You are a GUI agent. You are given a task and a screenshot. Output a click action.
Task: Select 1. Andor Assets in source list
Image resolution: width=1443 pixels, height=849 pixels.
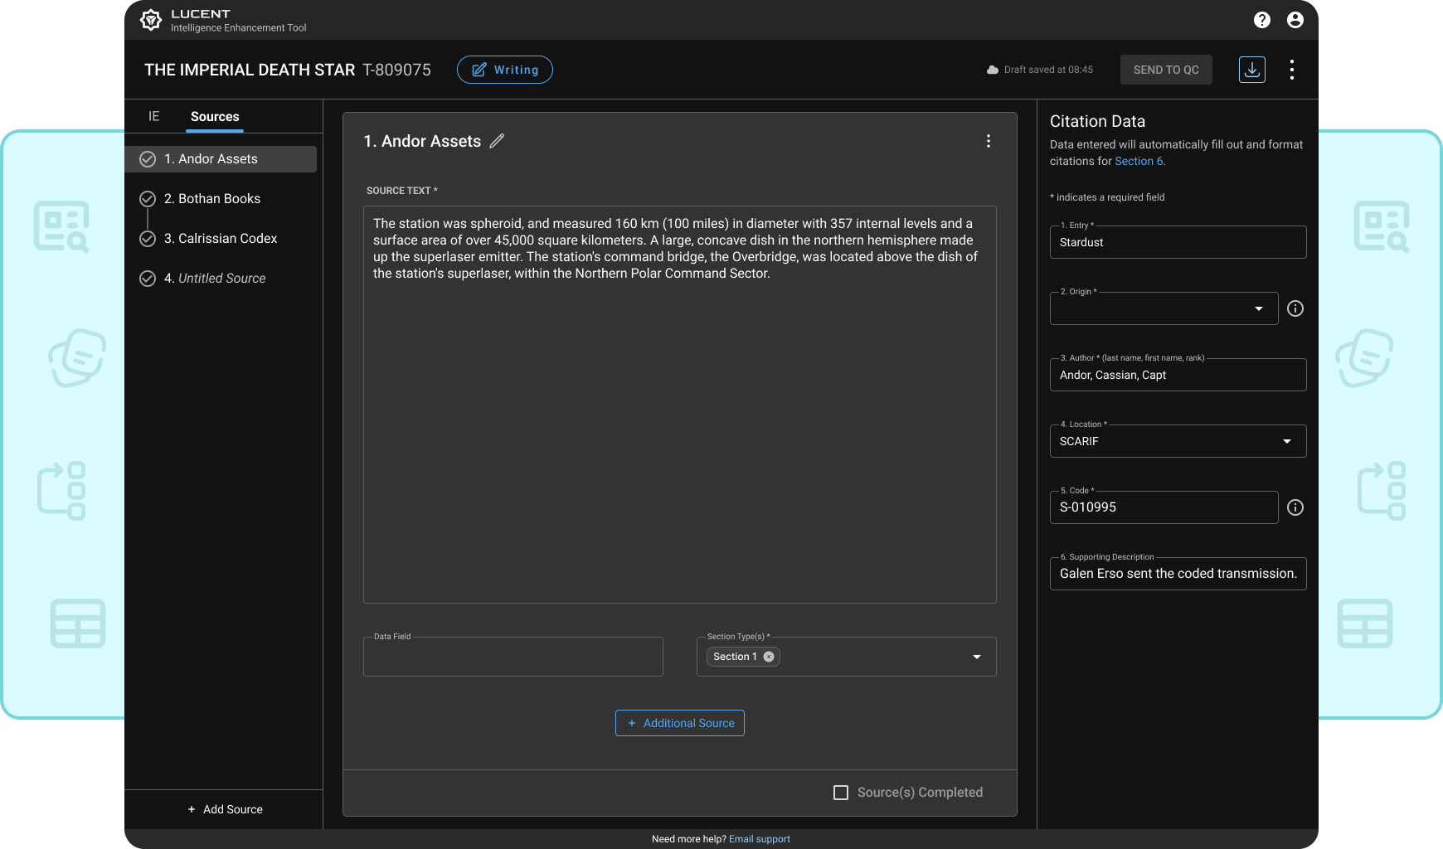click(x=221, y=159)
